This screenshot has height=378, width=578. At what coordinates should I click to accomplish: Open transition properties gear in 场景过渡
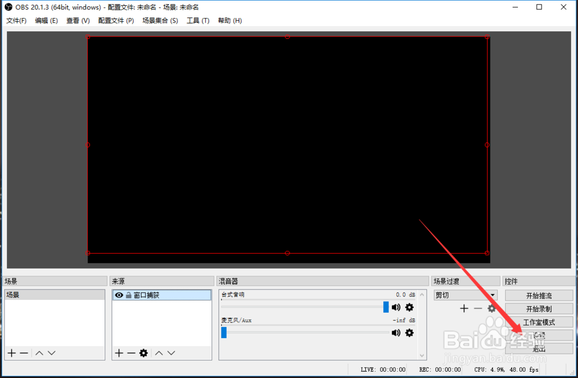pos(492,308)
